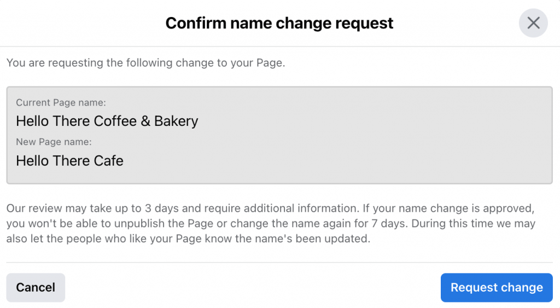
Task: Close the name change dialog with X
Action: 533,23
